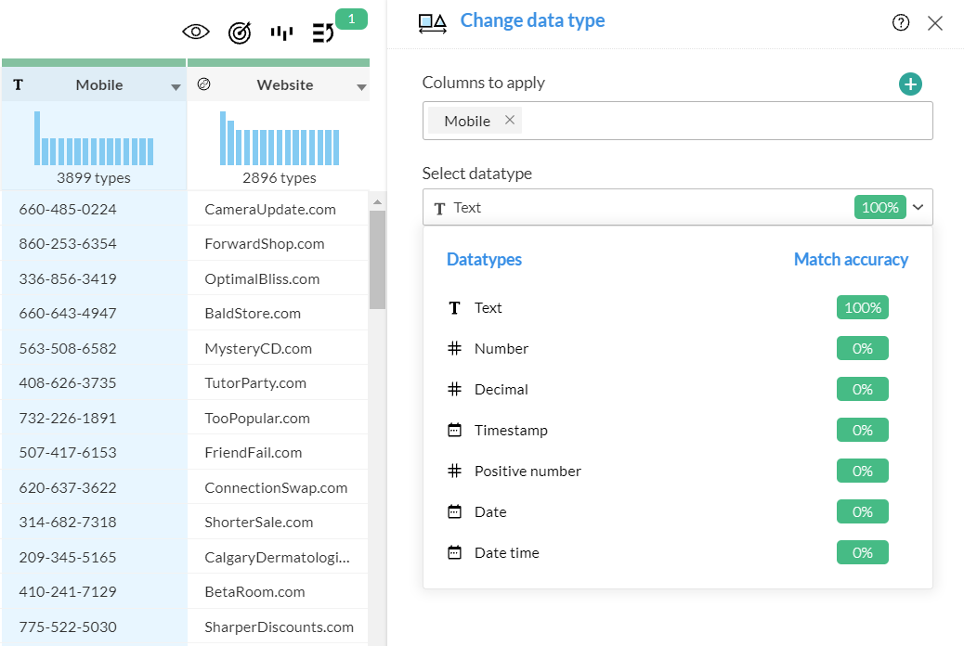Click the Columns to apply input field
This screenshot has width=964, height=646.
(724, 121)
